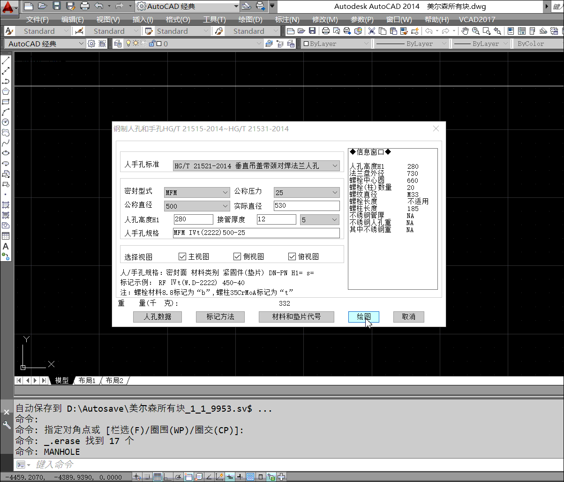564x482 pixels.
Task: Select the Table draw tool
Action: (6, 236)
